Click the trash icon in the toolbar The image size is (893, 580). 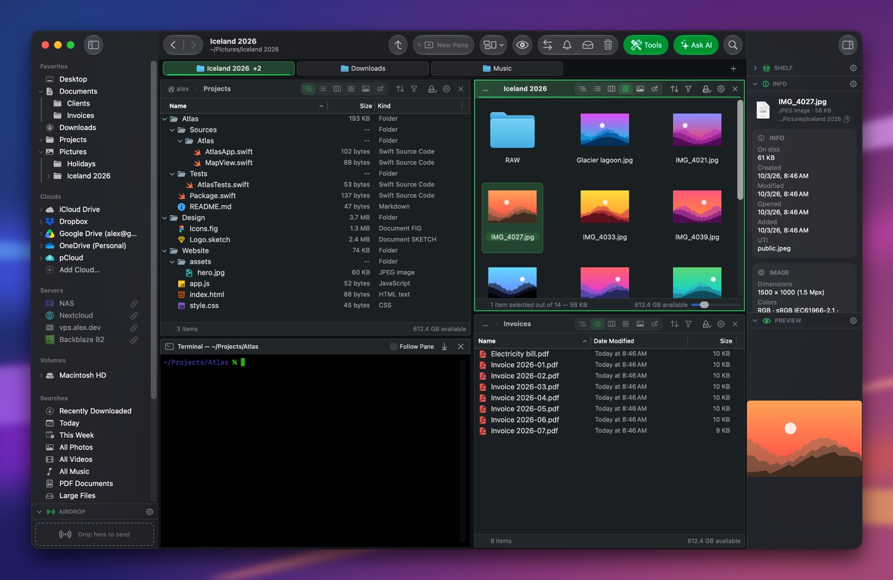click(608, 45)
